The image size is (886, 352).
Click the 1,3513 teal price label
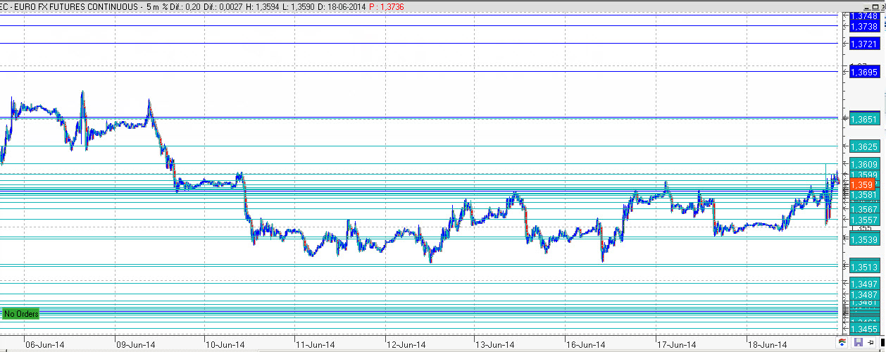(x=865, y=267)
